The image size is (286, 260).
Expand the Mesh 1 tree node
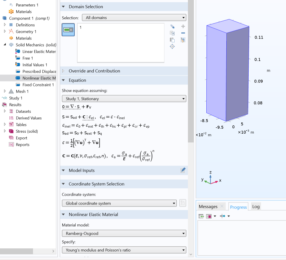coord(5,91)
